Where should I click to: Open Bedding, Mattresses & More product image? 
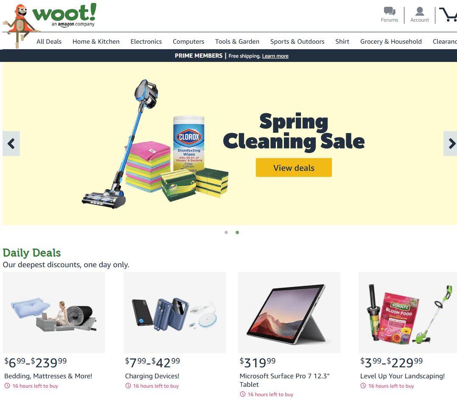coord(53,313)
